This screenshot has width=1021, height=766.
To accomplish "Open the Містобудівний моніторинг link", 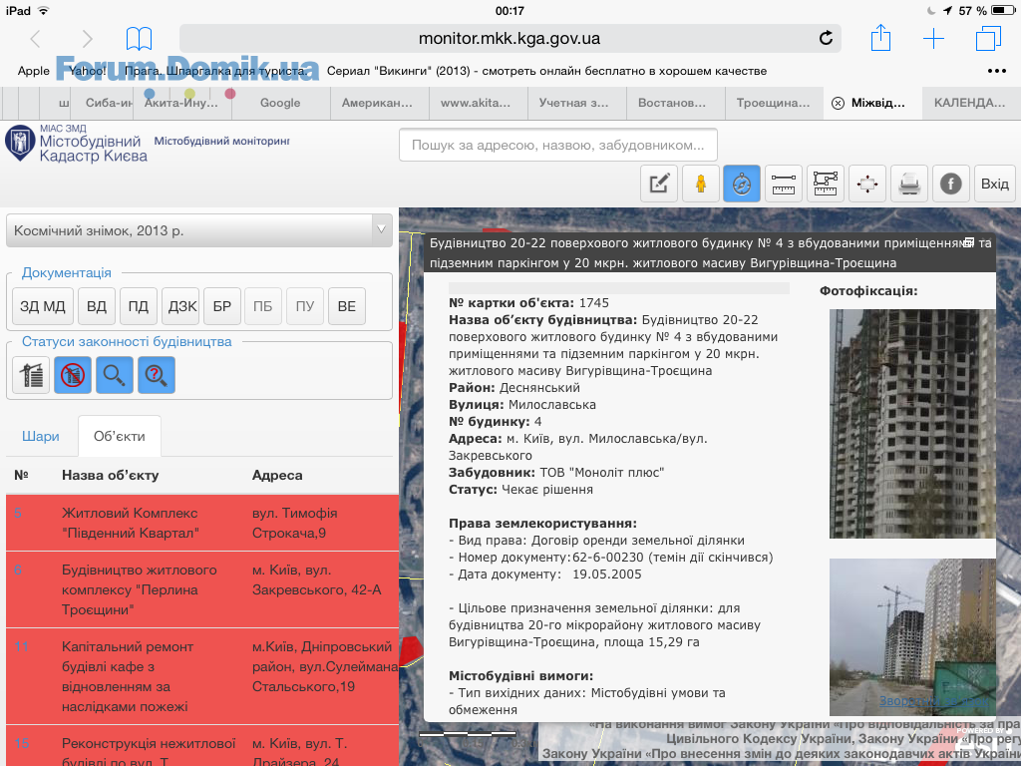I will pos(222,141).
